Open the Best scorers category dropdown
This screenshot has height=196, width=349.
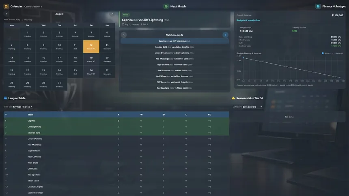252,107
